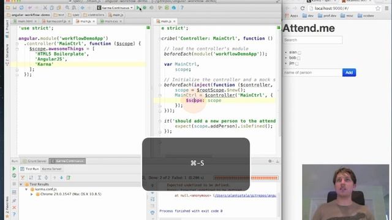Click the collapse all icon in test toolbar
This screenshot has width=392, height=220.
[47, 178]
